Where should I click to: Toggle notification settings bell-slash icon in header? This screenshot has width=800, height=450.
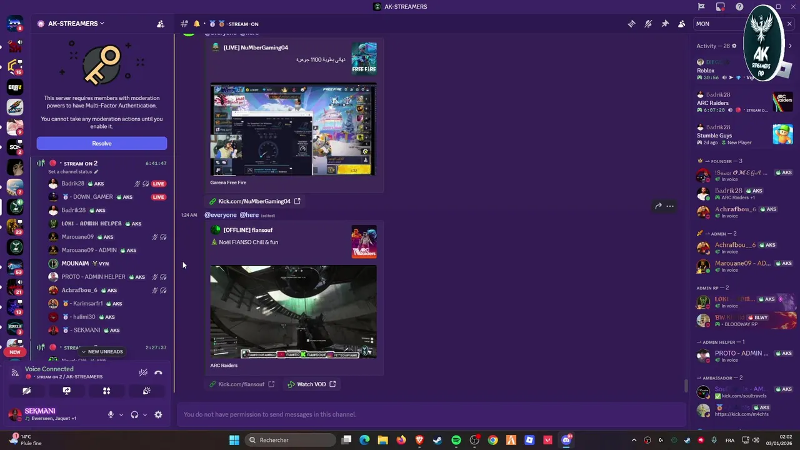click(648, 24)
